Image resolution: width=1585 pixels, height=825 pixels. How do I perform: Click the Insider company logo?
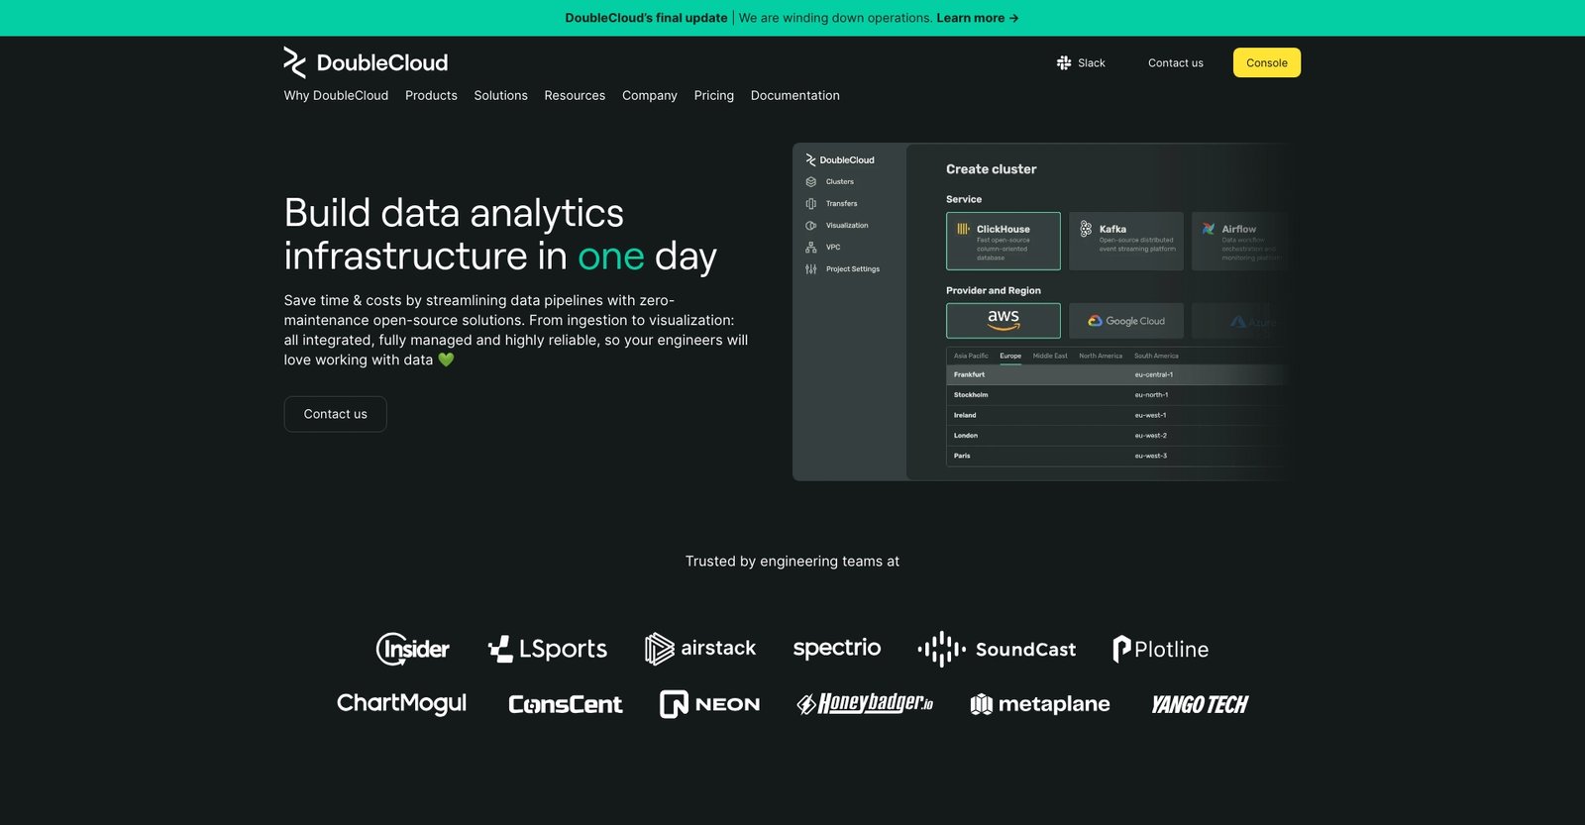click(412, 649)
